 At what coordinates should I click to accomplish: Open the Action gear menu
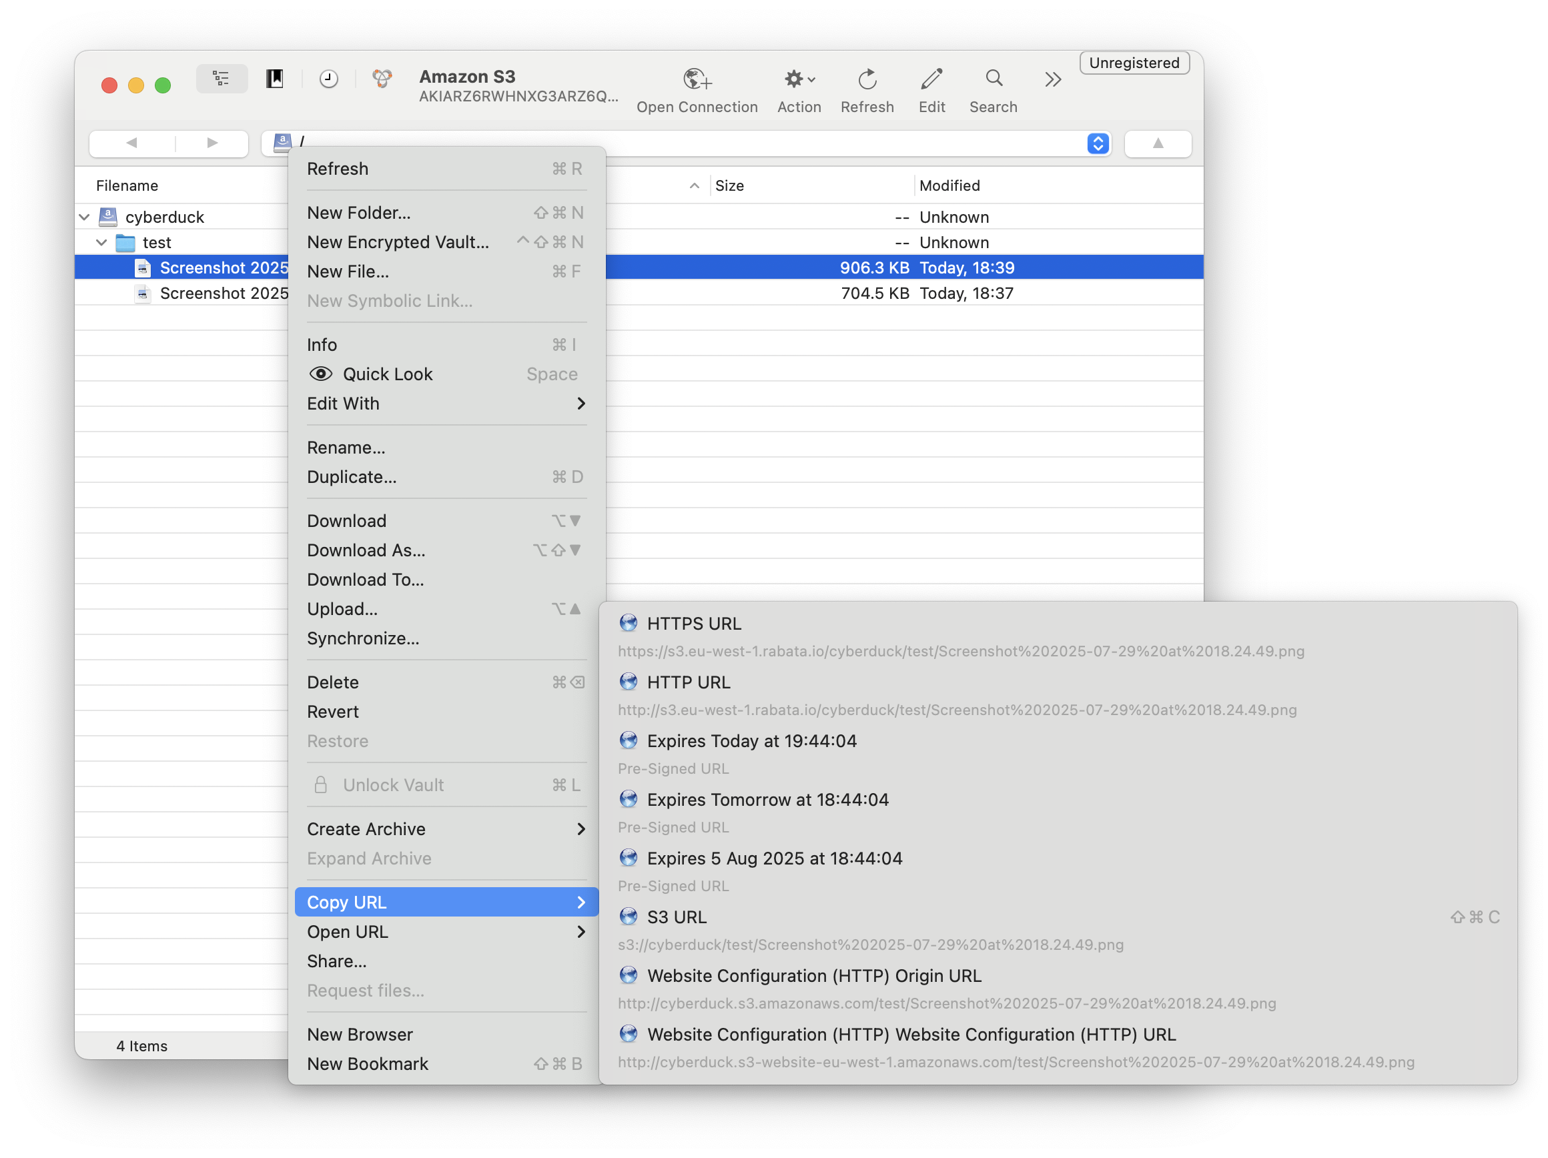[x=799, y=79]
